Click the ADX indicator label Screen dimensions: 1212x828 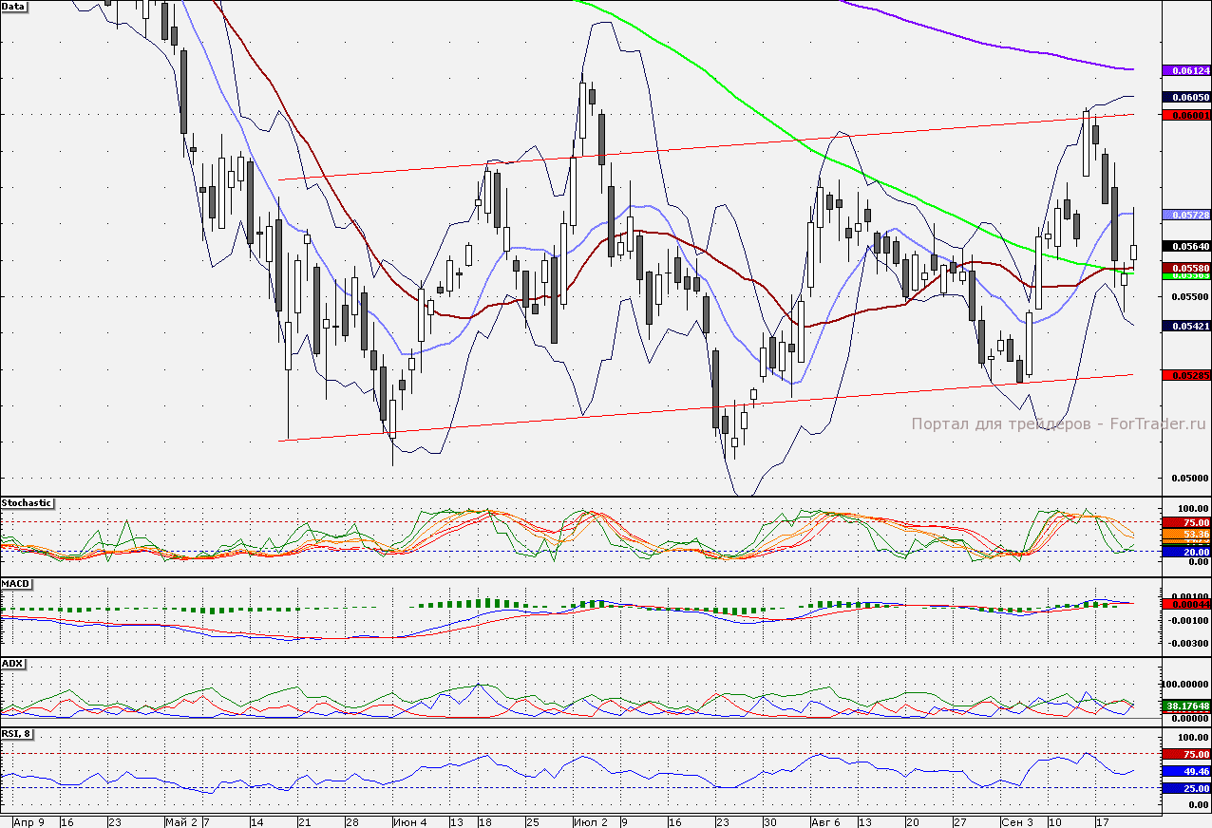(12, 662)
